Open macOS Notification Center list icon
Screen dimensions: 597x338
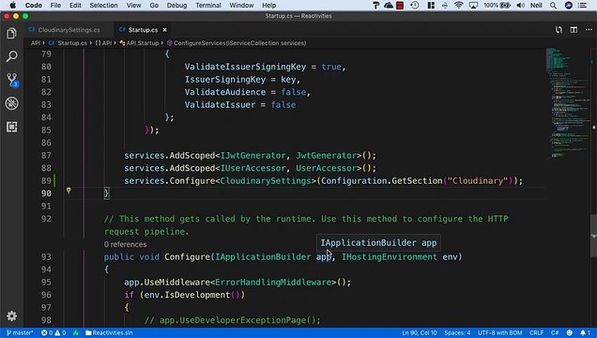583,6
